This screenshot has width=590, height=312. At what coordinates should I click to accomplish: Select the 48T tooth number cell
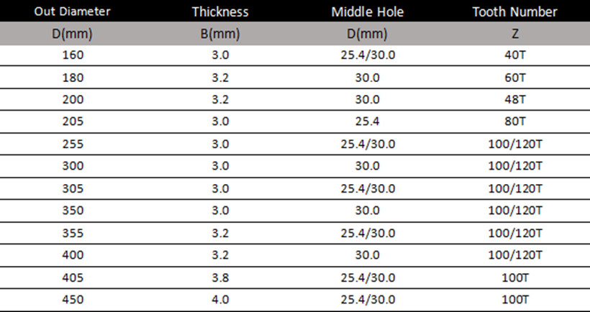(514, 99)
